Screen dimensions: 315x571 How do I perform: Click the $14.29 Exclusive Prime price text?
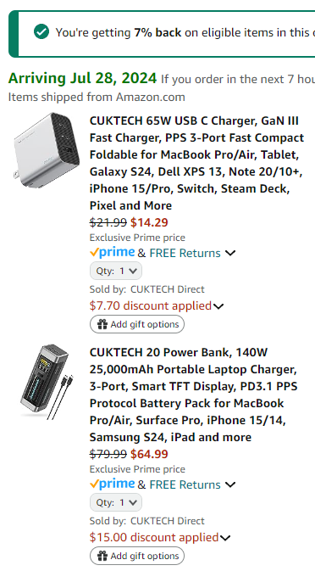149,222
